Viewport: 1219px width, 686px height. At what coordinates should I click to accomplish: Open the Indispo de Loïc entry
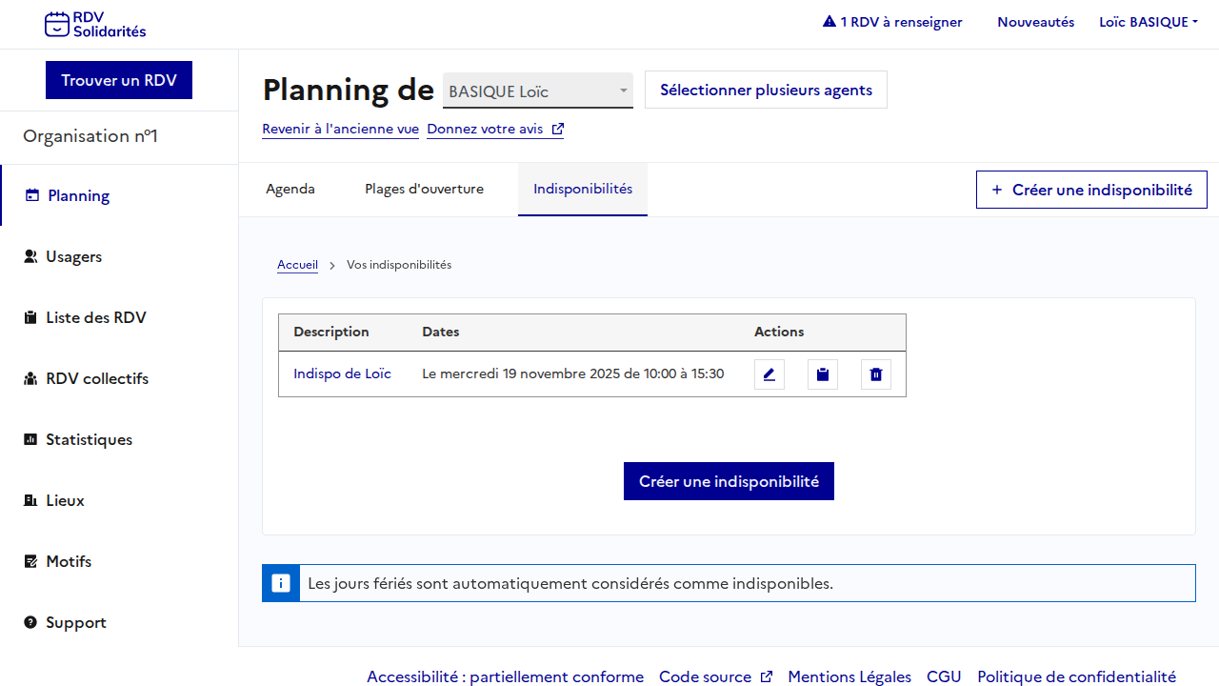(x=342, y=373)
